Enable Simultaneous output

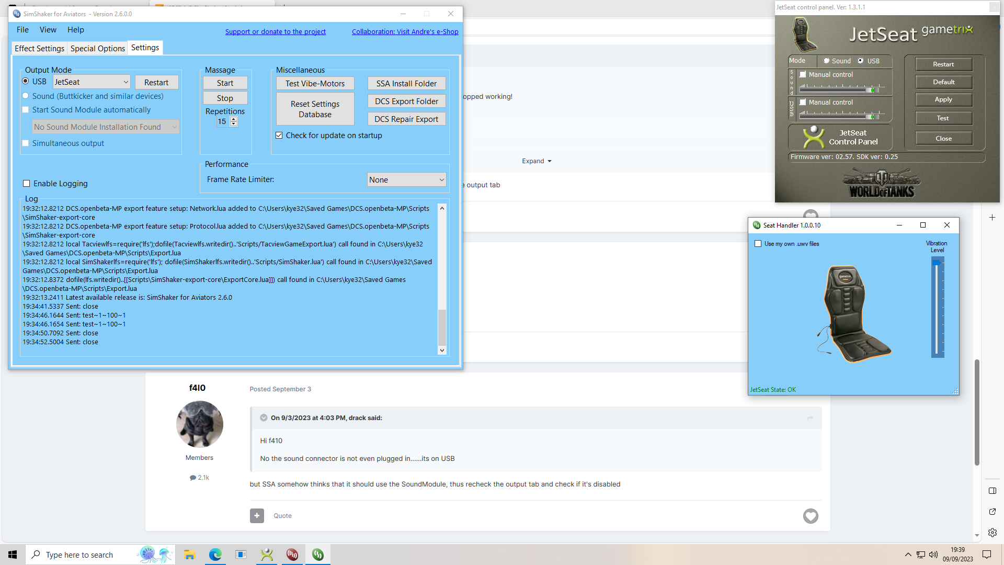25,143
